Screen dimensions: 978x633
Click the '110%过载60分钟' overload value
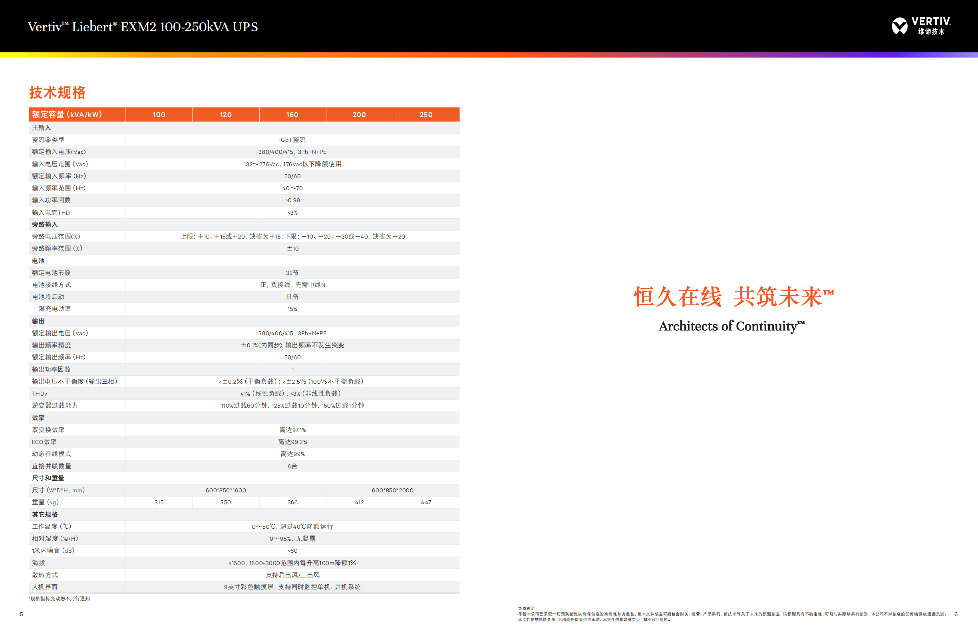245,405
